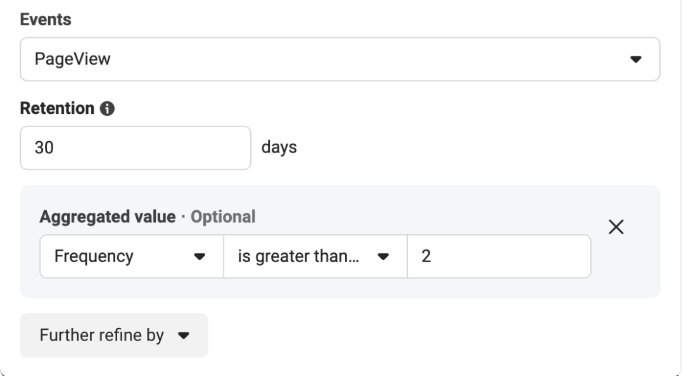Click the number 30 in the Retention box
Screen dimensions: 684x376
[x=44, y=148]
